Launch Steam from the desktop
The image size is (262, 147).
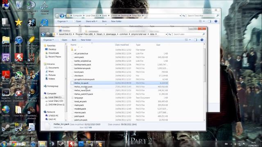(6, 129)
